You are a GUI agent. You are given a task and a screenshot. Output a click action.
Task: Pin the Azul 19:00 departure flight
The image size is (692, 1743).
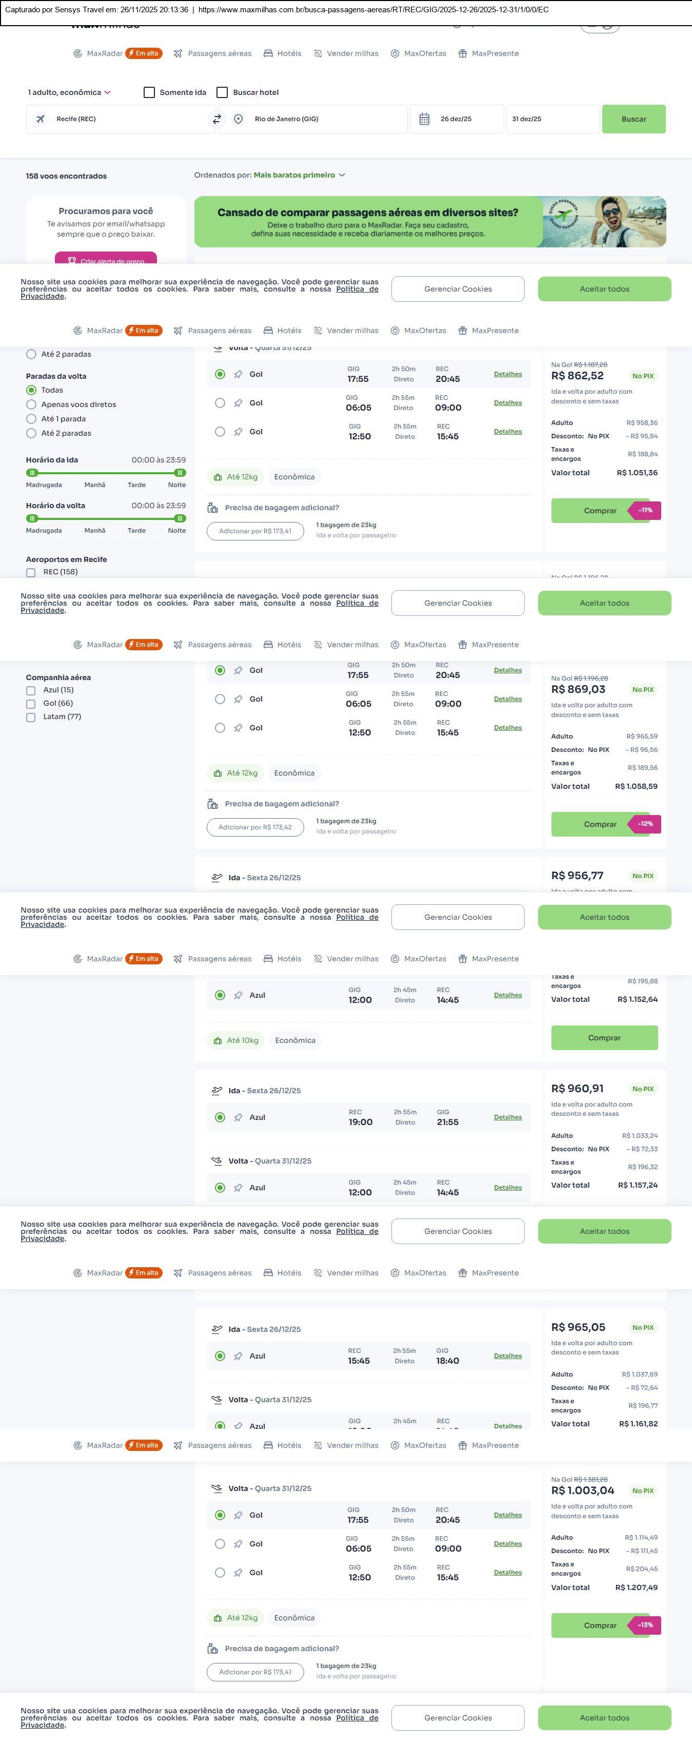click(x=238, y=1117)
